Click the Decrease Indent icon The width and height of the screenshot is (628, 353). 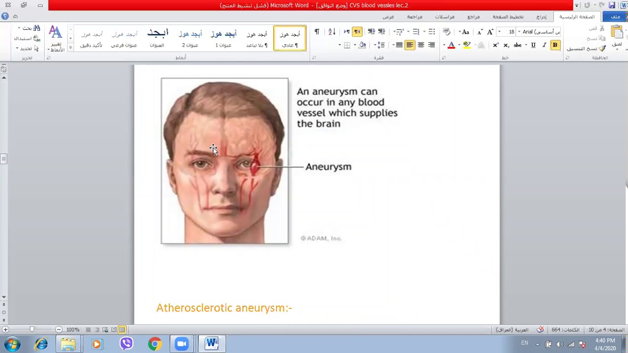[x=382, y=32]
